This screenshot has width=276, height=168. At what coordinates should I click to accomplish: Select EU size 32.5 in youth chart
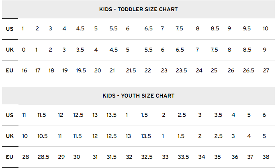point(147,157)
